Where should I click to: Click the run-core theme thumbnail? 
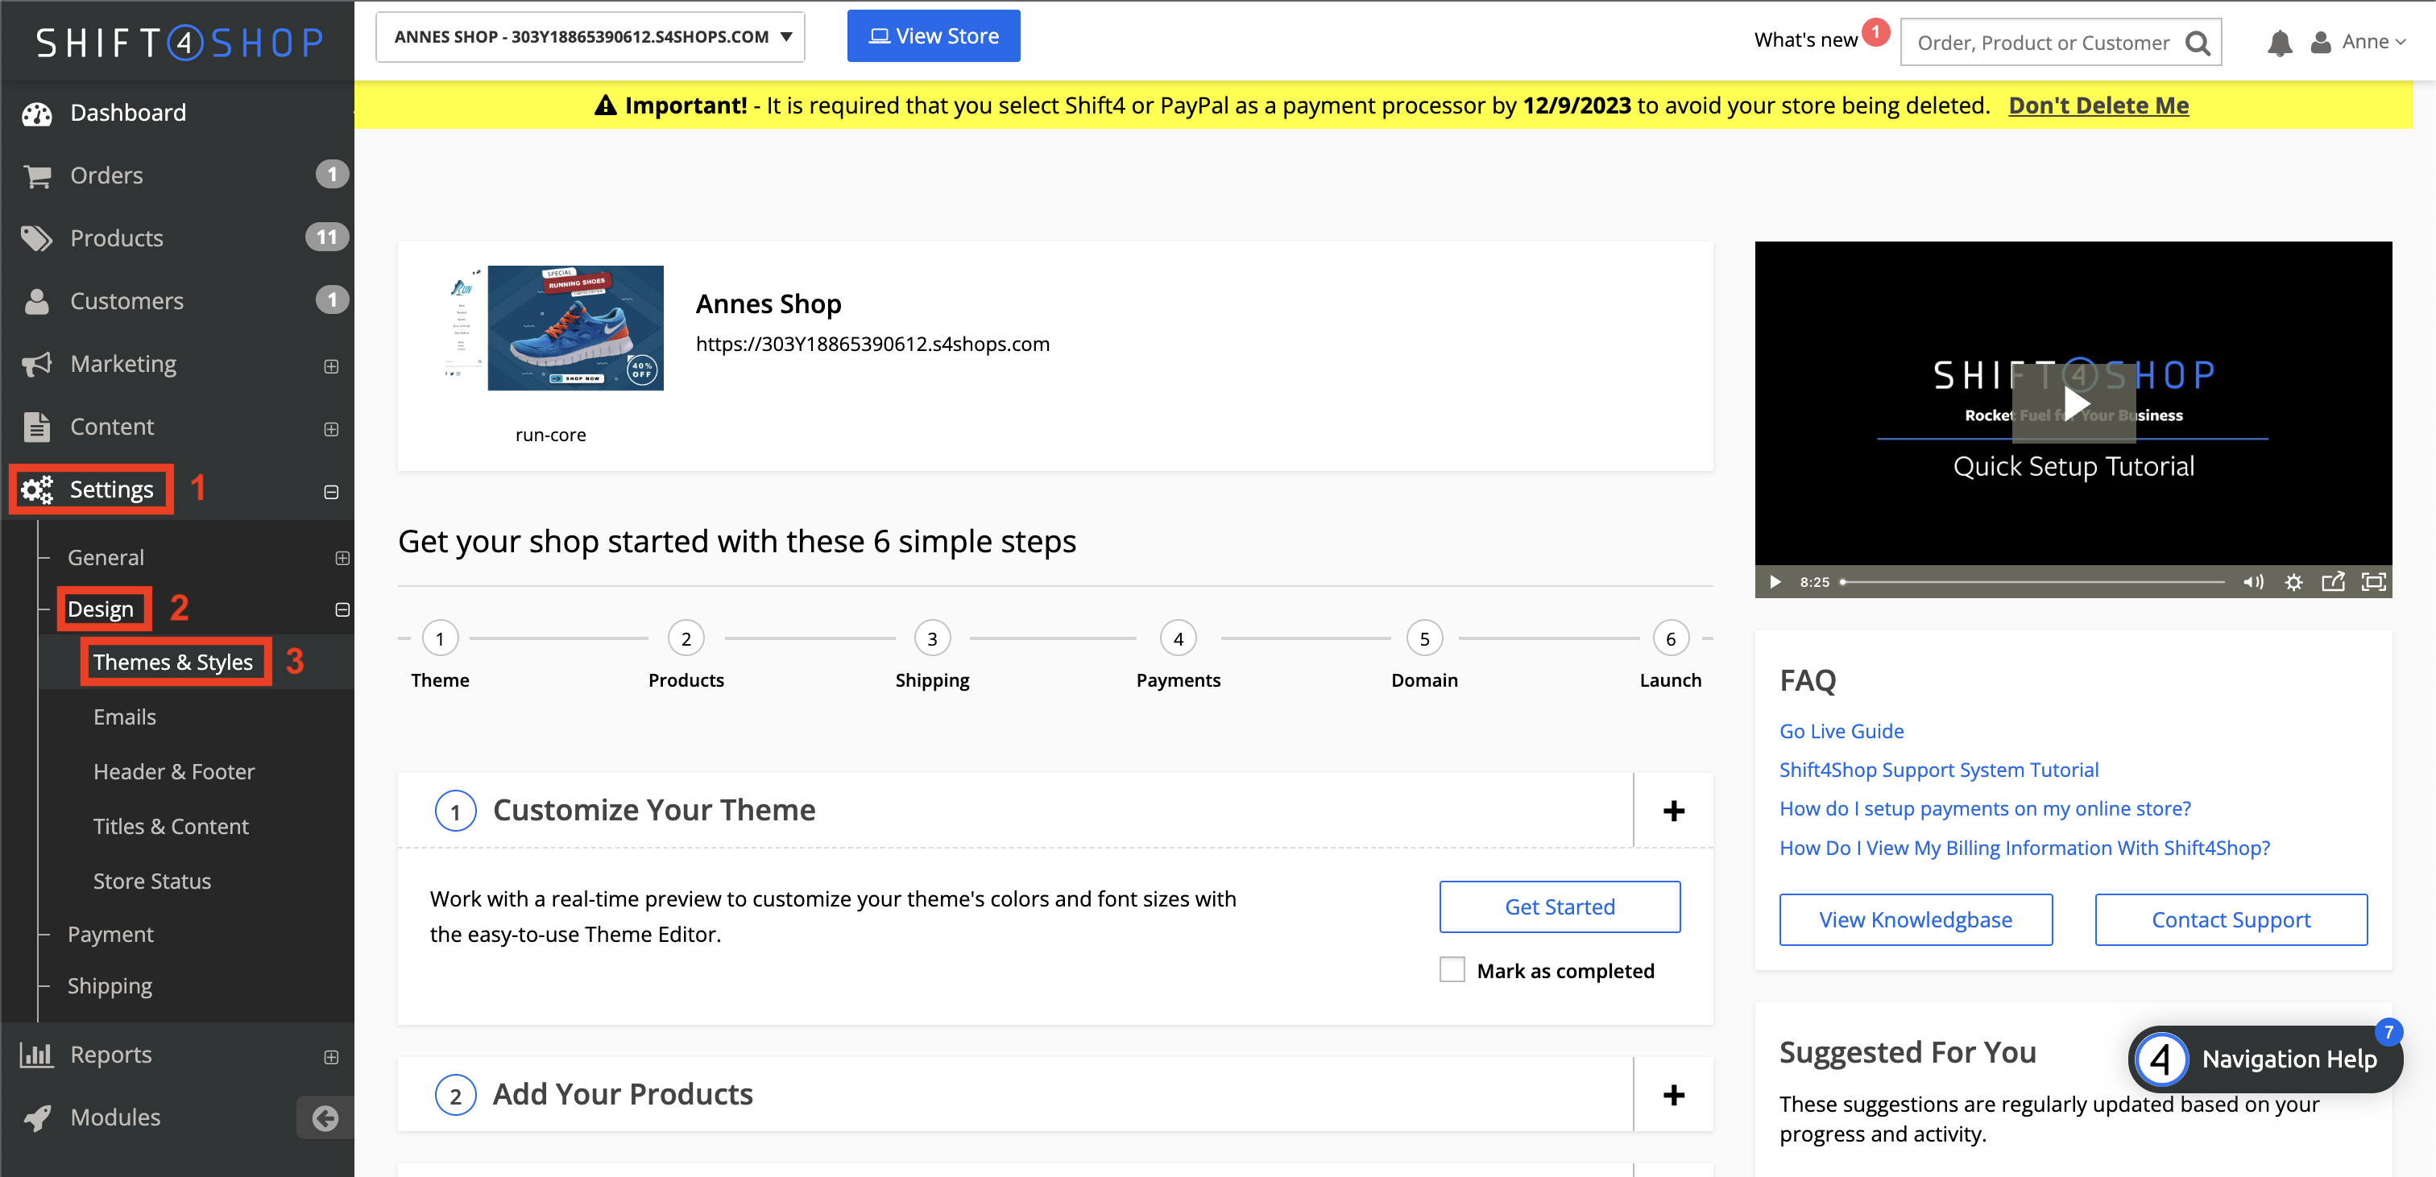(554, 327)
